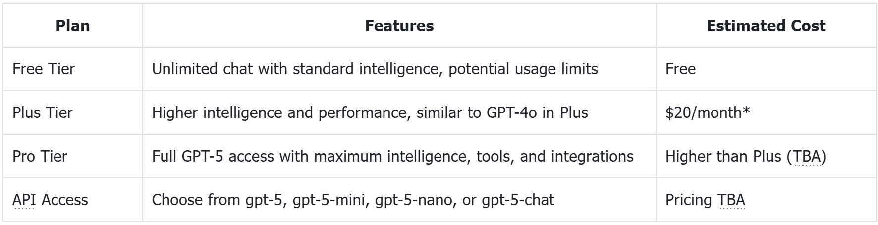Click underlined TBA in Pro Tier cost
This screenshot has width=878, height=225.
[807, 156]
